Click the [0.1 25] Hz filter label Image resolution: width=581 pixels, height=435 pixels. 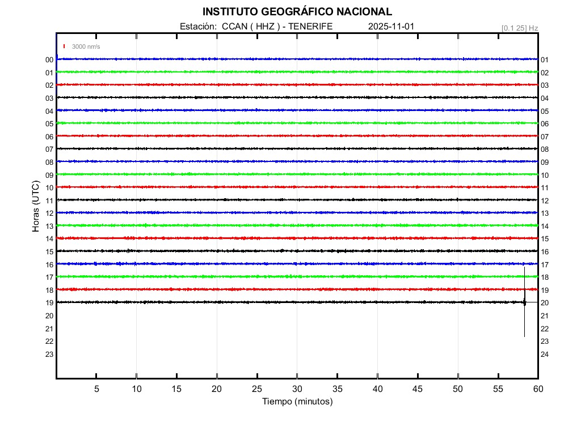click(519, 28)
